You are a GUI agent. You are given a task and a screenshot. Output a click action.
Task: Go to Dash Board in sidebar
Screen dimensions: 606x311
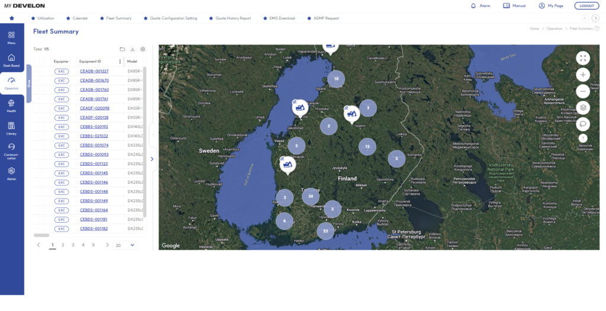tap(12, 61)
